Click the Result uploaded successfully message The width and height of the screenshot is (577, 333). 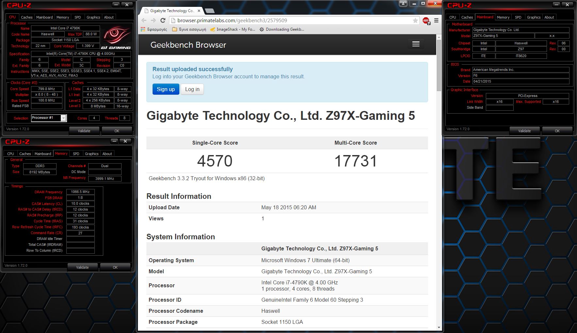[x=192, y=69]
